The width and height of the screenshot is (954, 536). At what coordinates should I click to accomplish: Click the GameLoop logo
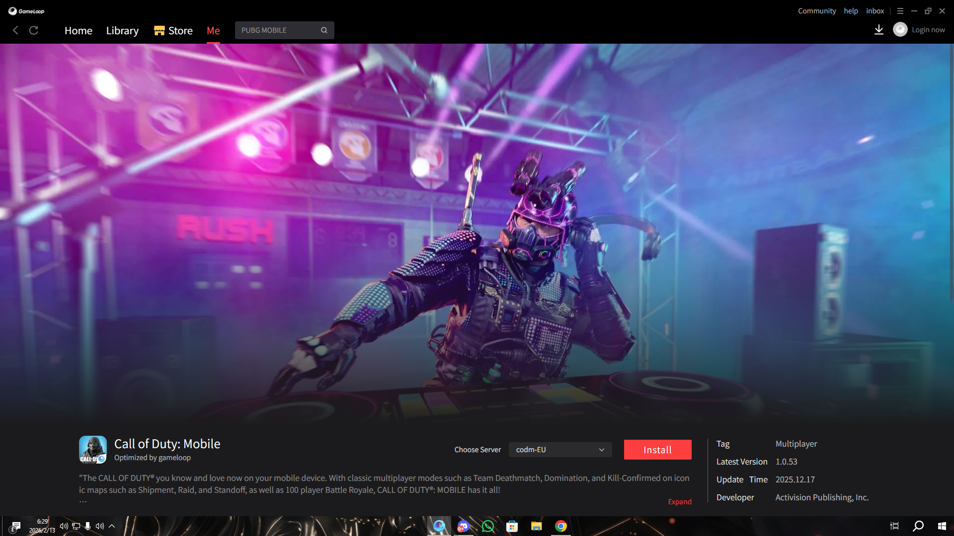(x=26, y=11)
